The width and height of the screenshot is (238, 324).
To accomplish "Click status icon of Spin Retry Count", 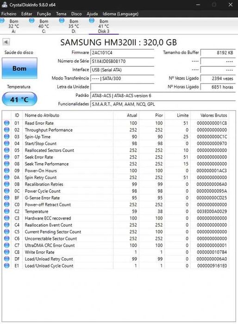I will [6, 177].
